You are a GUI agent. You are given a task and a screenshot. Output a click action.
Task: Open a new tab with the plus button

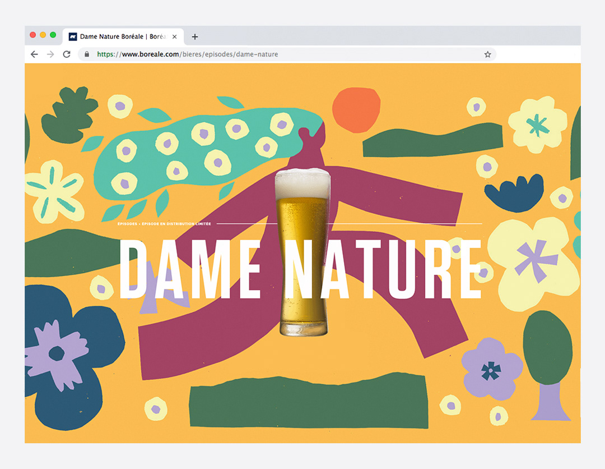click(x=195, y=36)
